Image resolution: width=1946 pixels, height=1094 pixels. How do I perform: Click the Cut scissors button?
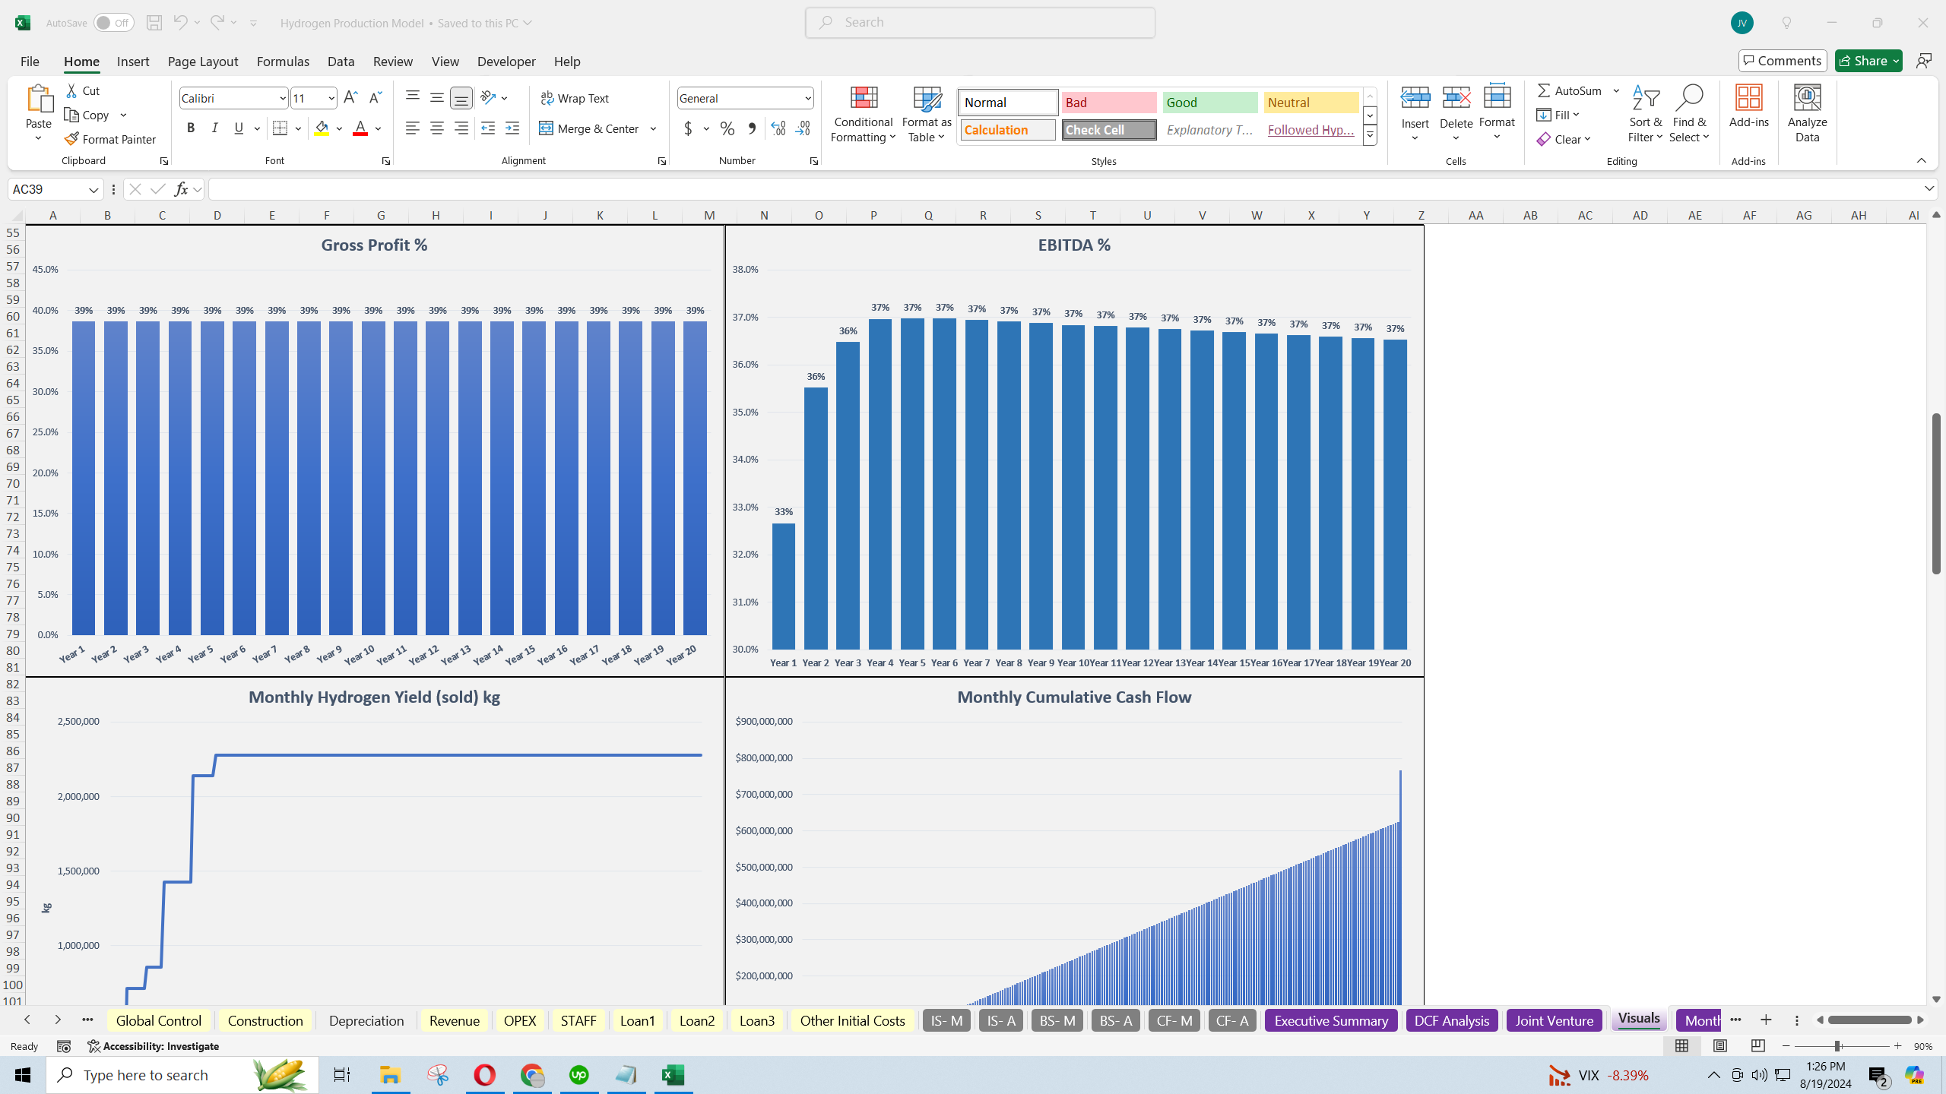pos(83,90)
